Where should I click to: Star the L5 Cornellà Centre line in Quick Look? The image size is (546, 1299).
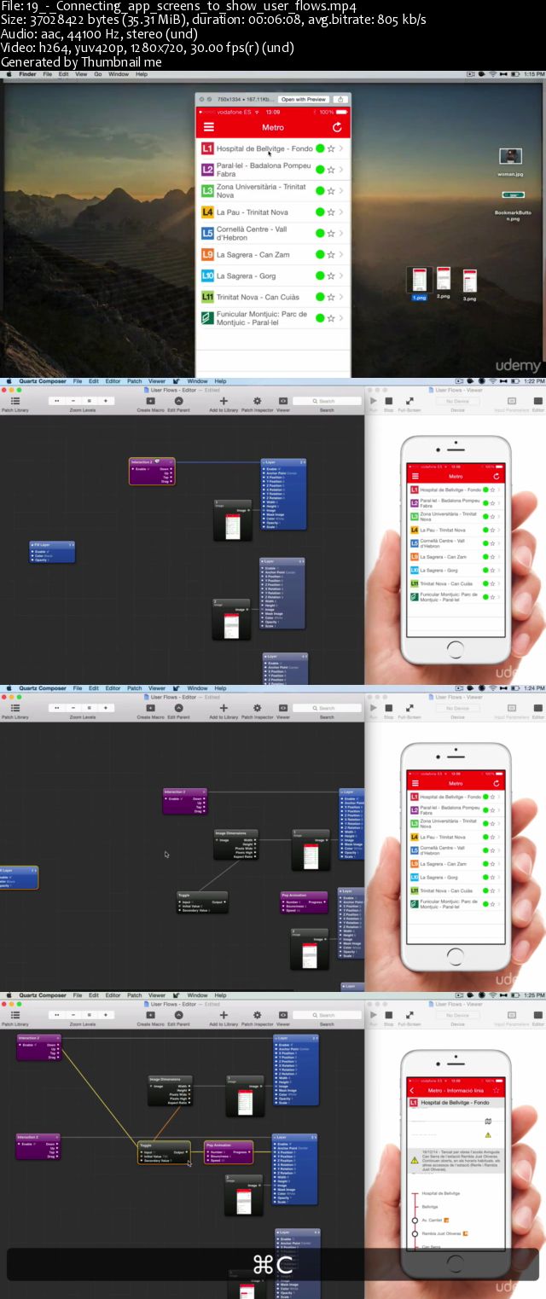point(331,234)
